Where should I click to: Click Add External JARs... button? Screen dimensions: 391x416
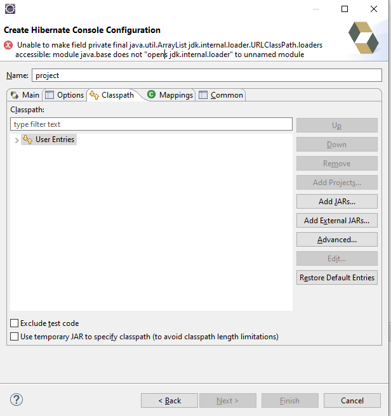click(336, 221)
